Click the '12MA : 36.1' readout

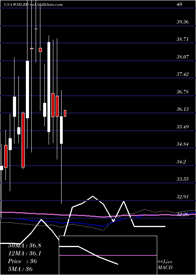point(24,253)
